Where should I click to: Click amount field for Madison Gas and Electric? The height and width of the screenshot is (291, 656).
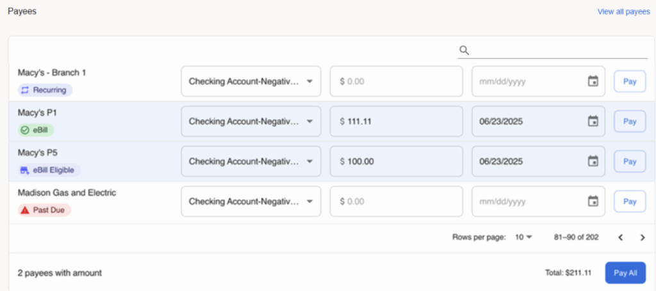397,201
